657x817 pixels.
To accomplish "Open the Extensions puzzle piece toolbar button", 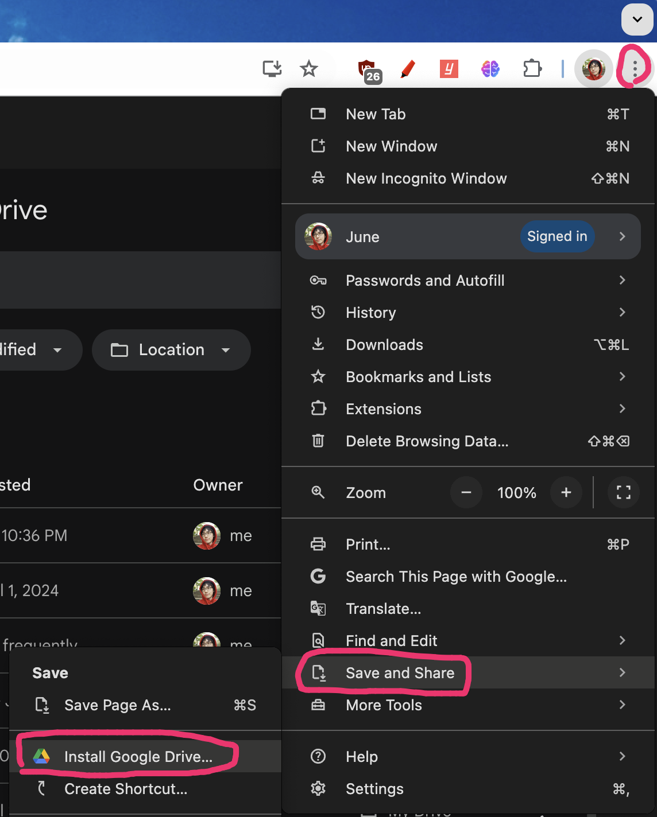I will tap(532, 69).
